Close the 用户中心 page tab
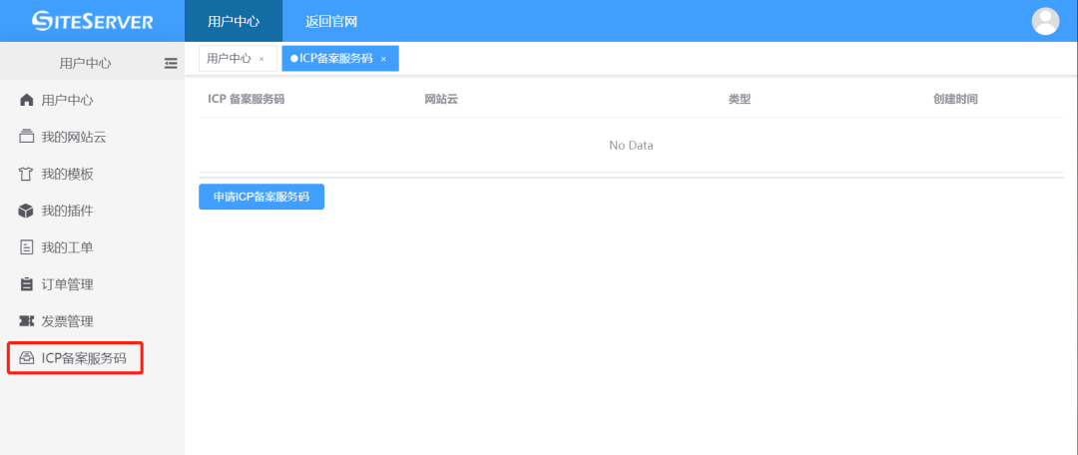The height and width of the screenshot is (455, 1078). pos(262,59)
